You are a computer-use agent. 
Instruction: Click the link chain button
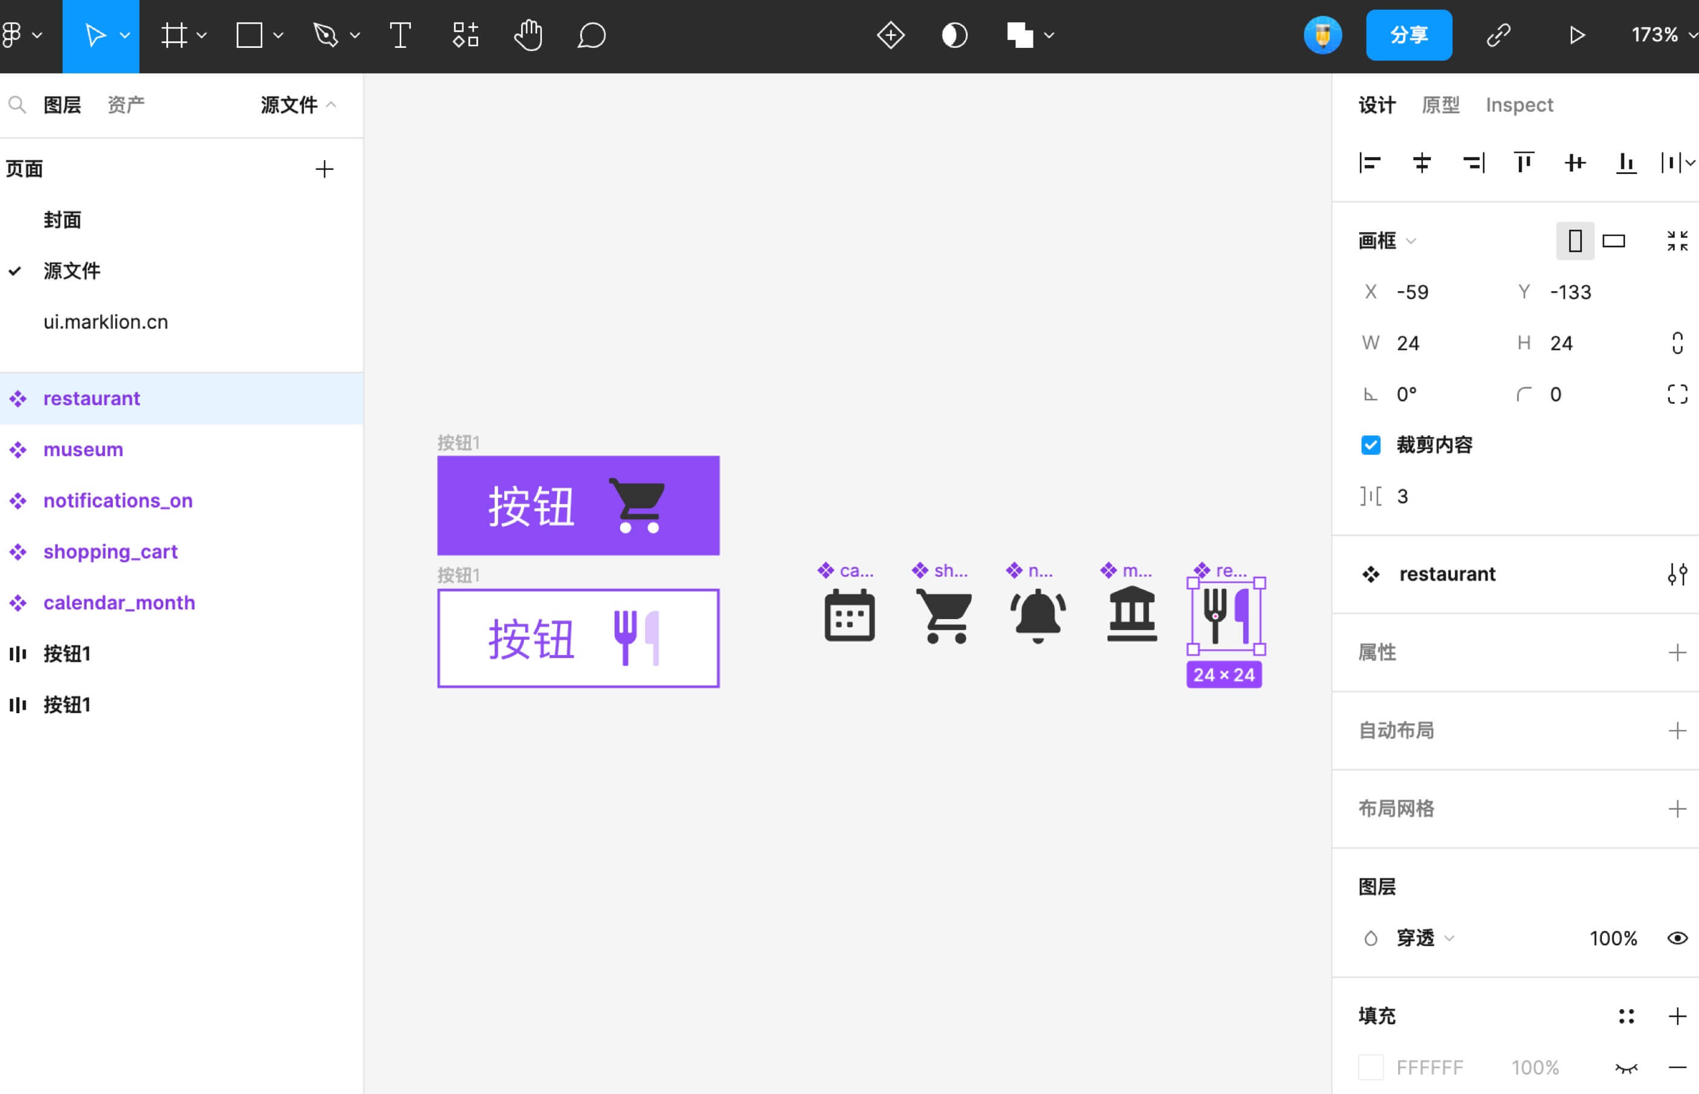pos(1498,35)
